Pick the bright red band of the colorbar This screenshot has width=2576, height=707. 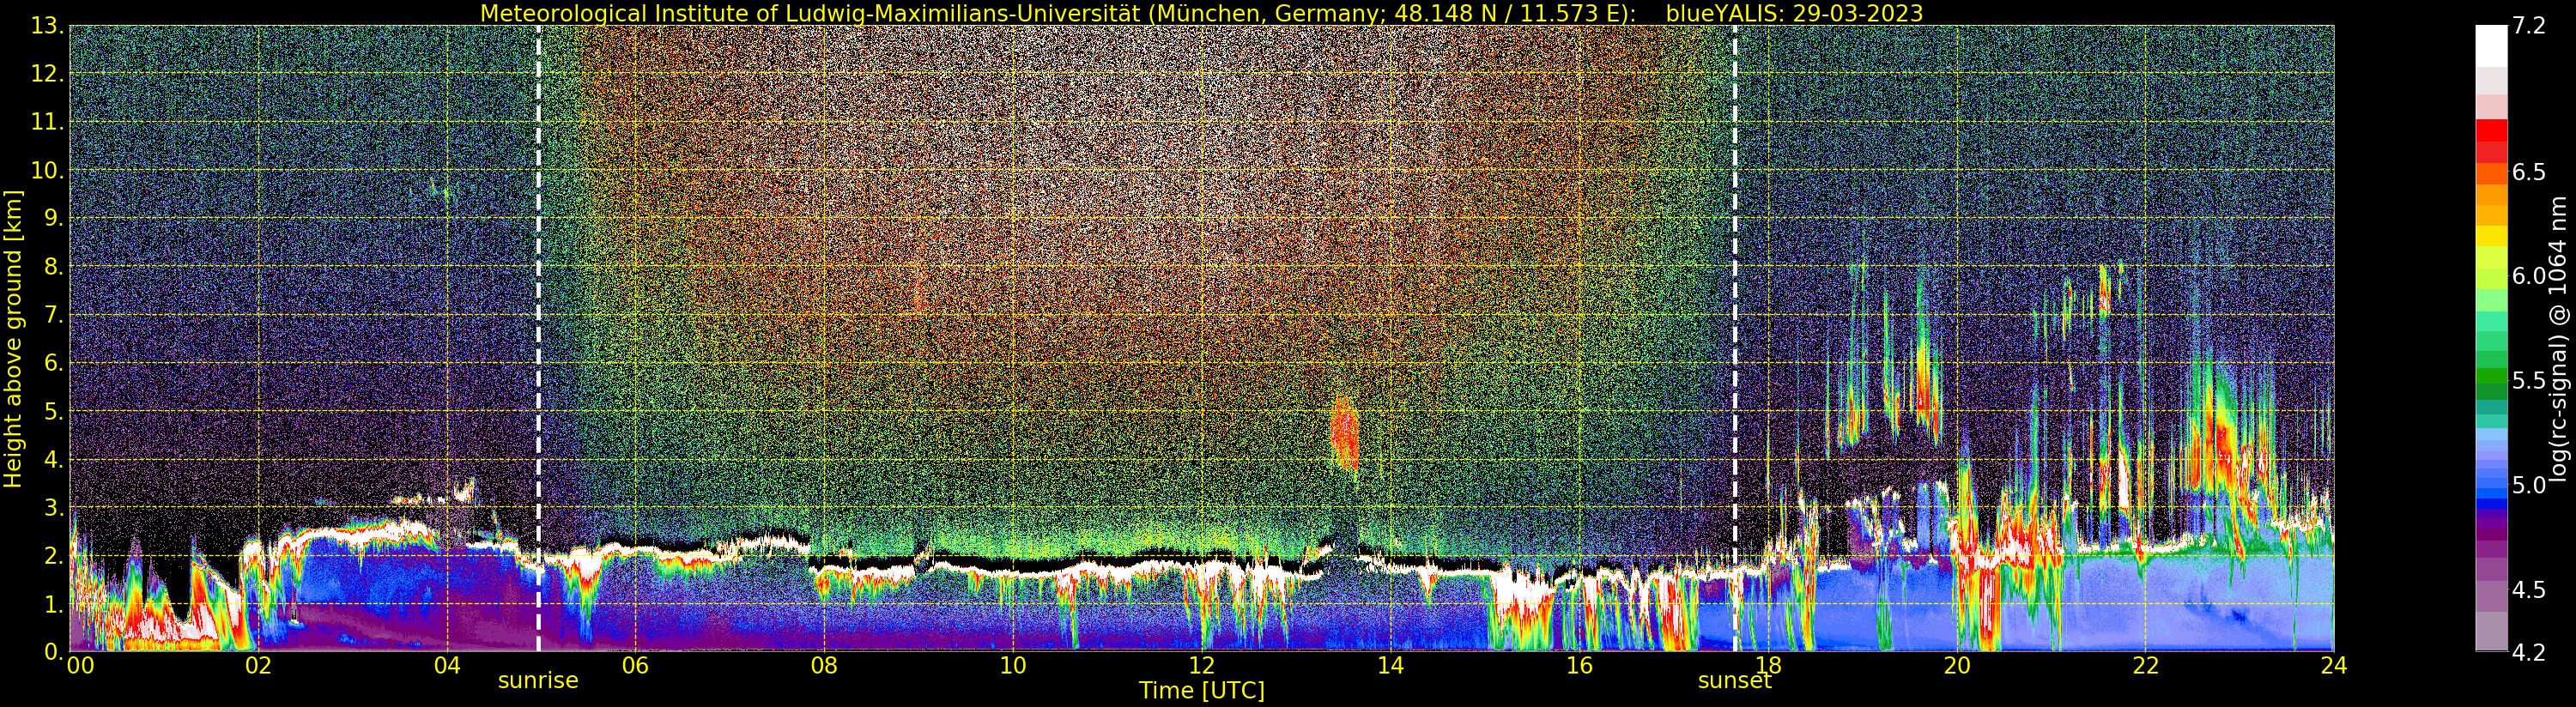tap(2491, 130)
